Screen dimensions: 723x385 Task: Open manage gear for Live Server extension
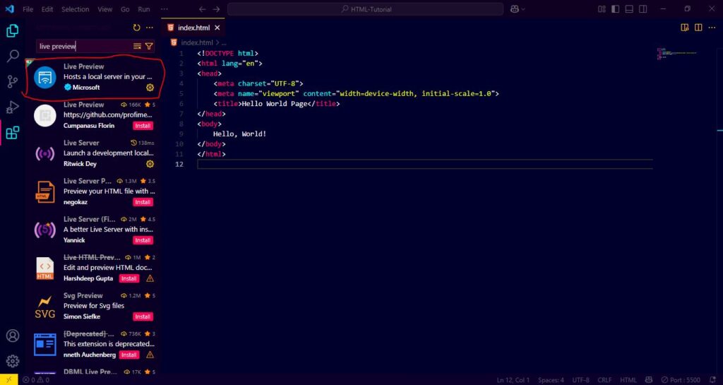(150, 164)
